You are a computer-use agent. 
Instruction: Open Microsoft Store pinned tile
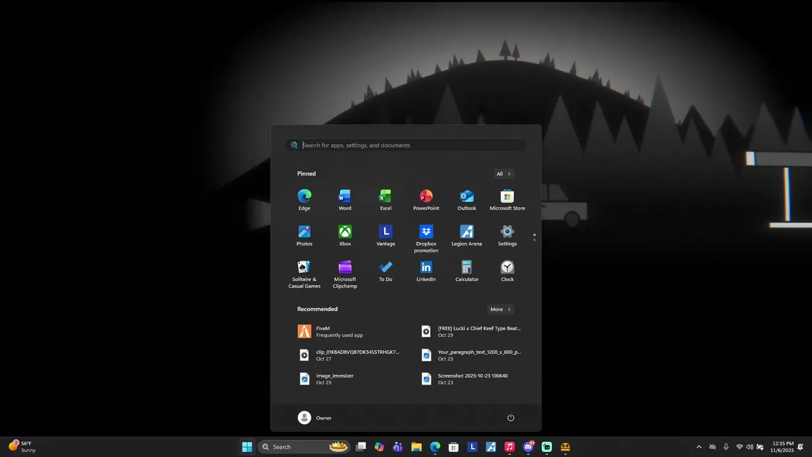pyautogui.click(x=507, y=200)
